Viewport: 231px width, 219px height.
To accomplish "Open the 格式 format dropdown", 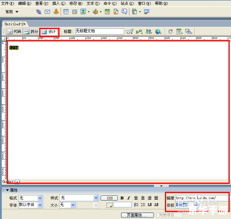I will coord(31,198).
